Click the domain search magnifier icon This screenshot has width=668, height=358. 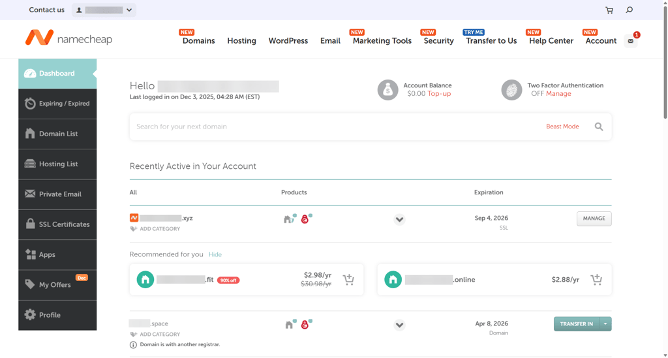(x=599, y=127)
